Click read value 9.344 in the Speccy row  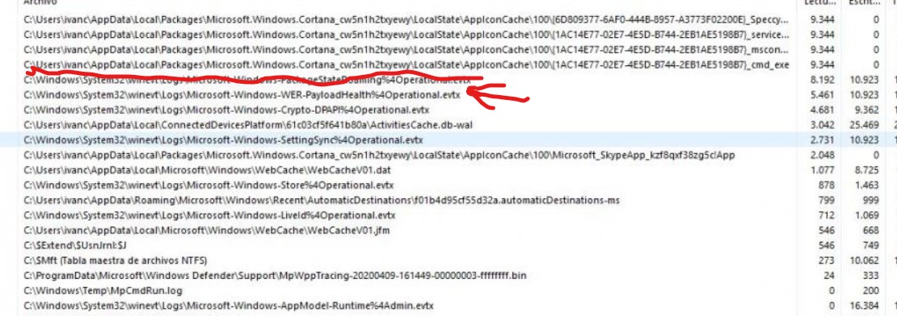pyautogui.click(x=822, y=20)
